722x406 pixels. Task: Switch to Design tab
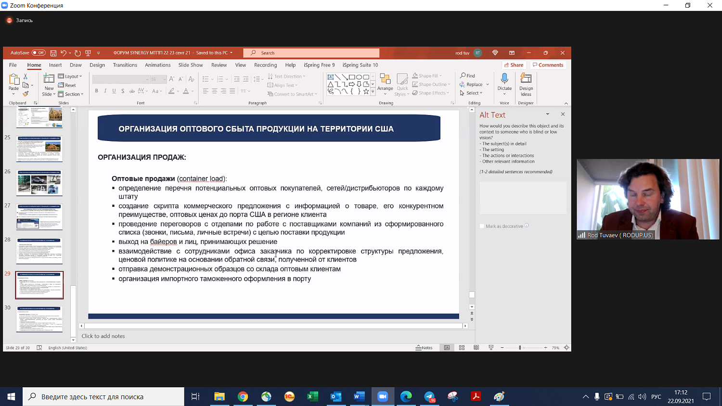coord(97,65)
